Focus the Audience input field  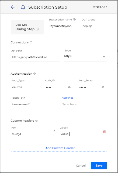[84, 104]
